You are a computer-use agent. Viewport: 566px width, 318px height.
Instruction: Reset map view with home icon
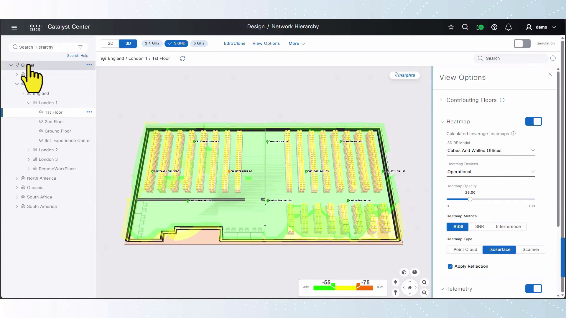pos(409,287)
